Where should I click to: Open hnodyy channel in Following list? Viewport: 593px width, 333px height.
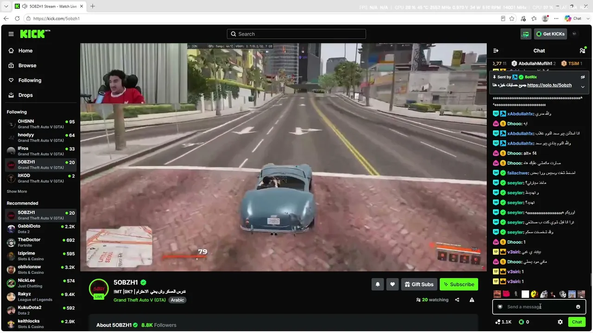41,137
